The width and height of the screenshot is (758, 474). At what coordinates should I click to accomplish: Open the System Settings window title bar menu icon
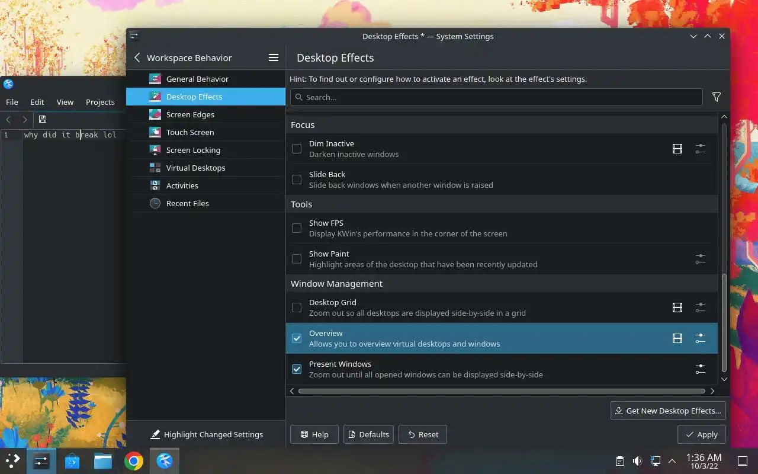(x=134, y=36)
